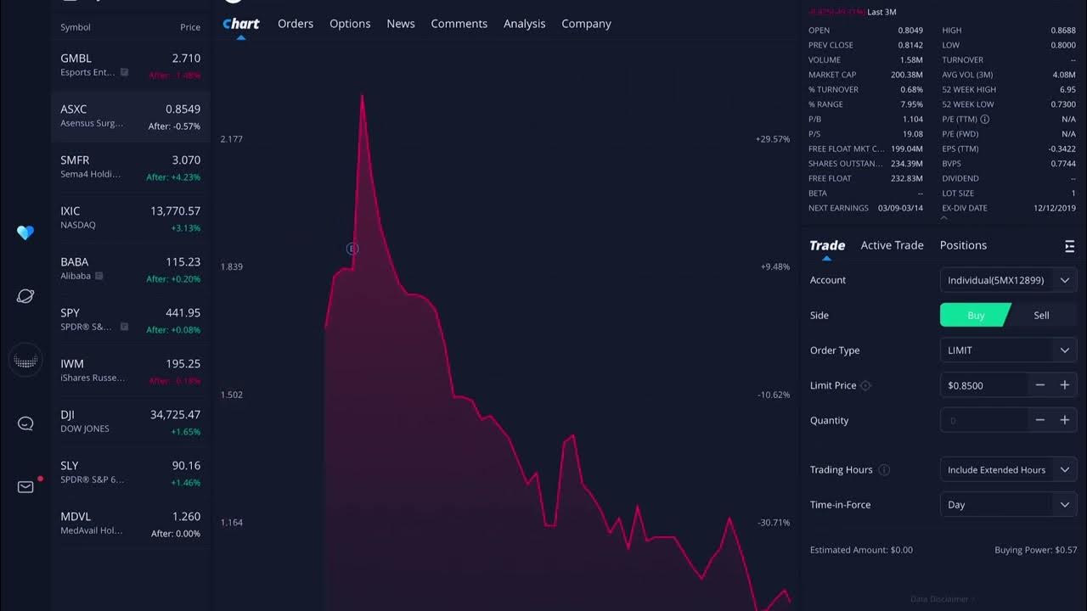Collapse the stock details panel chevron
This screenshot has width=1087, height=611.
pos(943,219)
